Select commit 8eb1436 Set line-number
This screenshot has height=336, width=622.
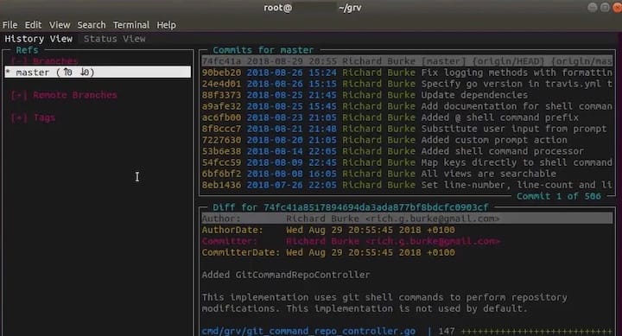407,185
